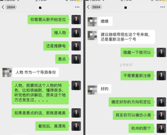Viewport: 167px width, 135px height.
Task: Tap the back arrow in left chat
Action: [x=3, y=7]
